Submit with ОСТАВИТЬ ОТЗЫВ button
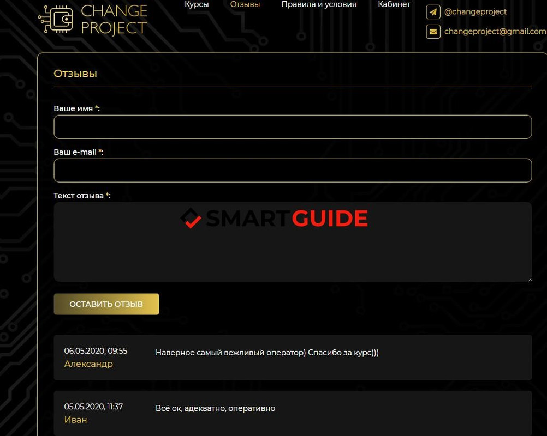This screenshot has width=547, height=436. click(x=106, y=304)
